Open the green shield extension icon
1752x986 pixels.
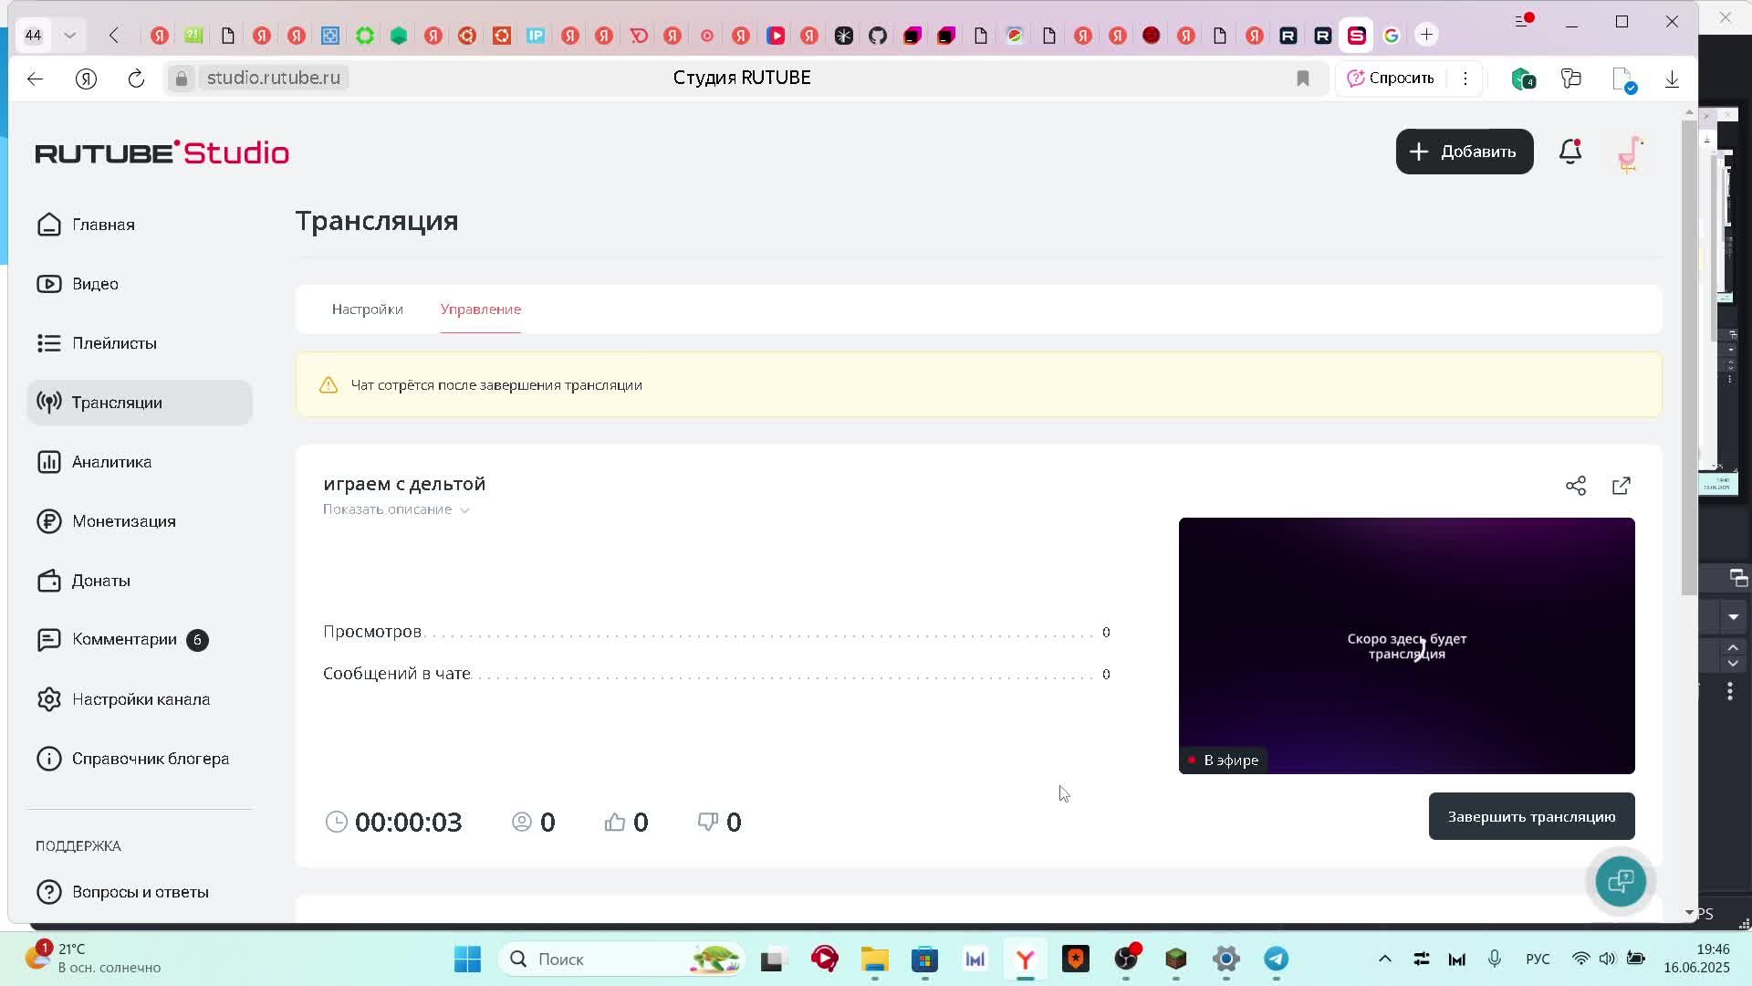pos(1522,79)
